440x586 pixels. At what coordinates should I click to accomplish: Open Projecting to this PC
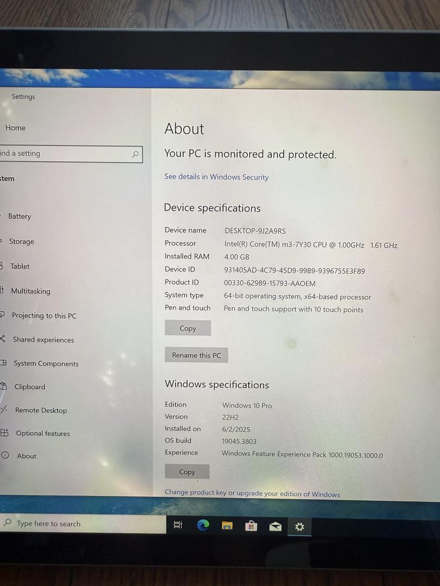(x=44, y=315)
